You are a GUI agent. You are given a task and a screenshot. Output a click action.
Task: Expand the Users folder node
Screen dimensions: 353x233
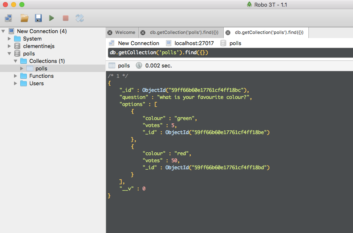tap(16, 83)
